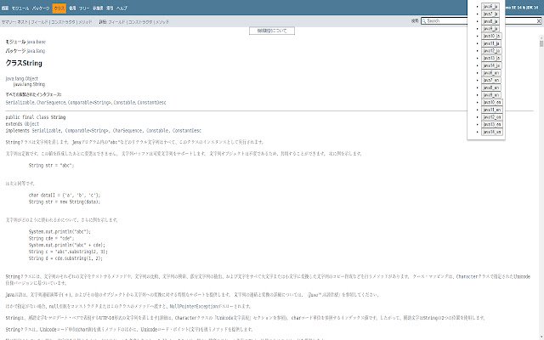The height and width of the screenshot is (340, 544).
Task: Open the java.base module link
Action: pyautogui.click(x=36, y=42)
